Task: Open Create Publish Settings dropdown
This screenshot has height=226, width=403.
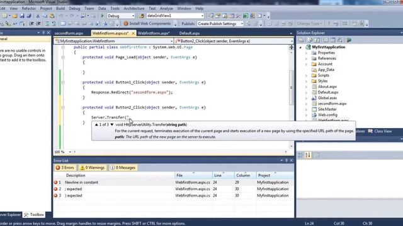Action: pos(242,24)
